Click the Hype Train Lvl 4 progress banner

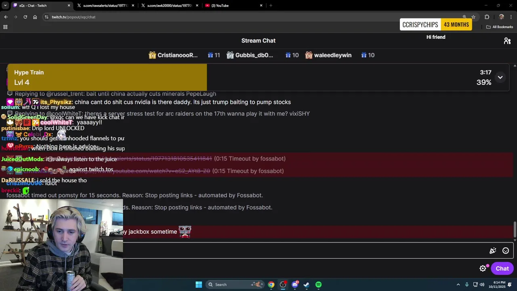[258, 77]
